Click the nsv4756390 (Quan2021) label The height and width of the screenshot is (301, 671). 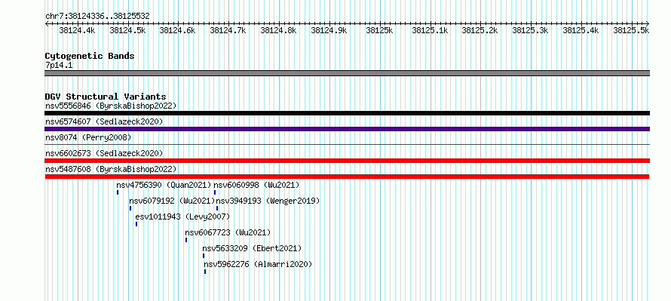[164, 185]
